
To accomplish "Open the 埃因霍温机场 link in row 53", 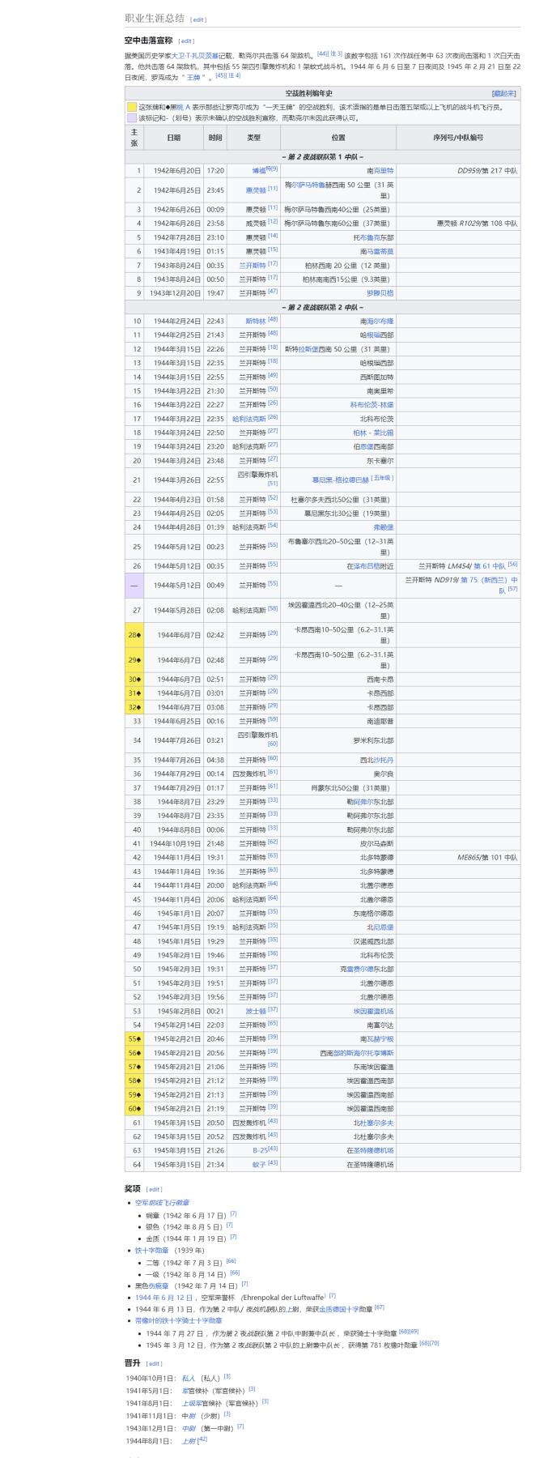I will [374, 1011].
